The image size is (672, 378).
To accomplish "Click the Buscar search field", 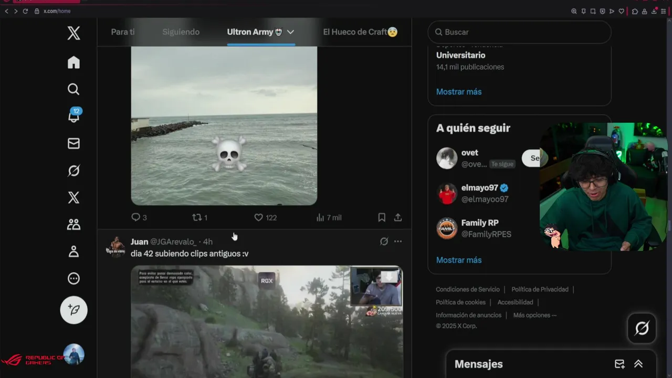I will coord(519,32).
